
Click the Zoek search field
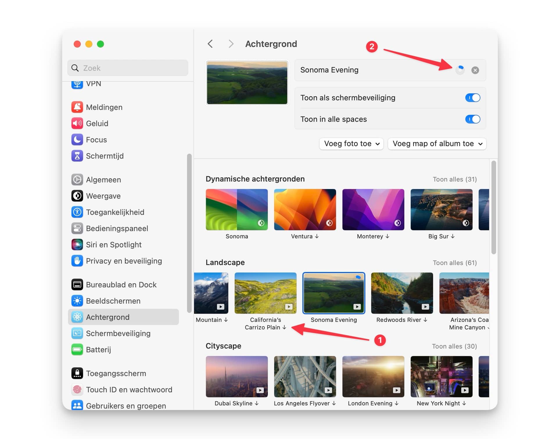click(x=128, y=68)
